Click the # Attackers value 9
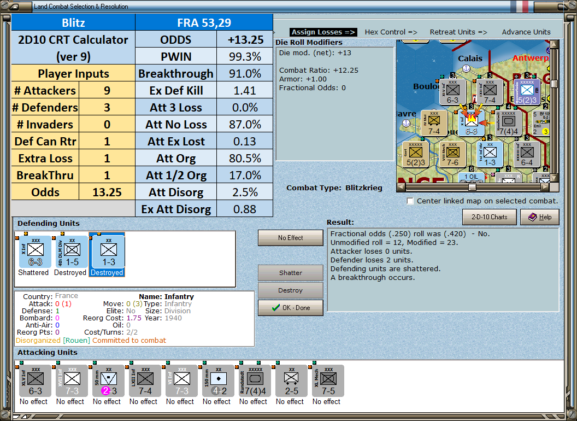This screenshot has height=421, width=577. click(x=107, y=91)
